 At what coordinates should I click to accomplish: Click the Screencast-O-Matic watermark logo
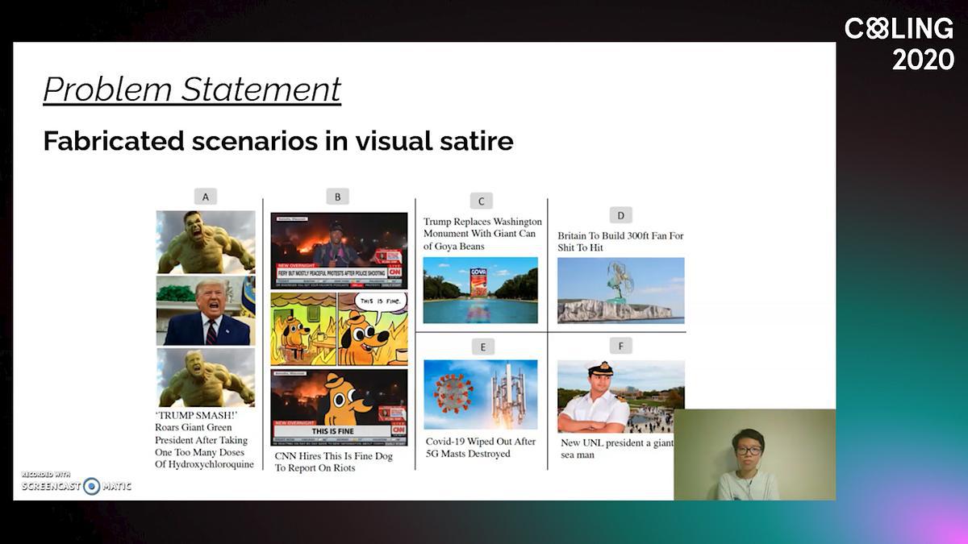77,484
